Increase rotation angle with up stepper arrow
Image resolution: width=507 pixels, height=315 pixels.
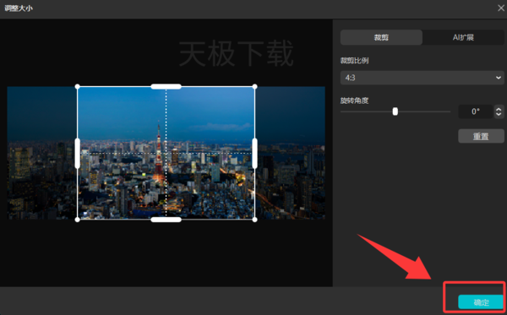click(499, 109)
